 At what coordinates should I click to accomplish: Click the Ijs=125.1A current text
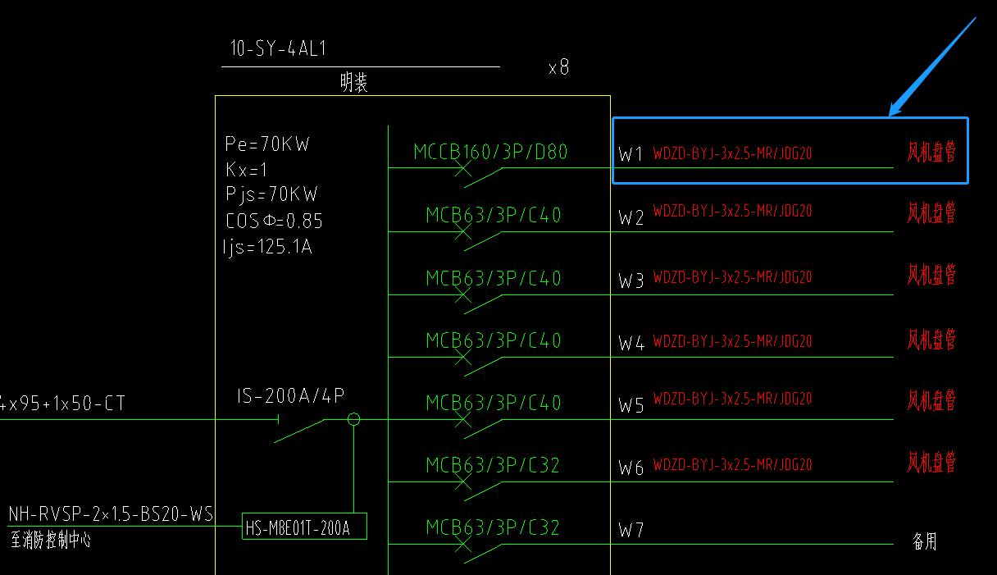pyautogui.click(x=269, y=245)
